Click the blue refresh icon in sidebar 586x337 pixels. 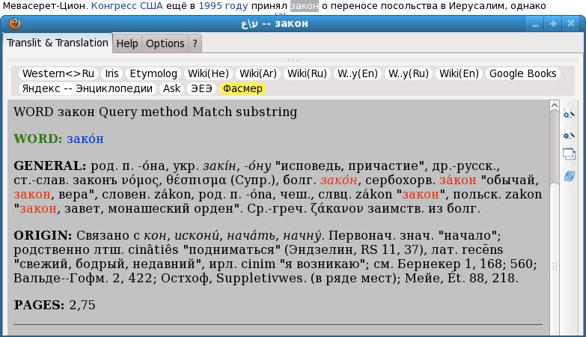[569, 175]
